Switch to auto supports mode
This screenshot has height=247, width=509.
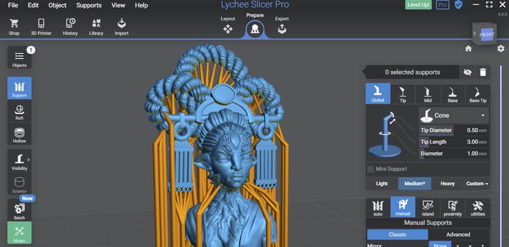tap(378, 207)
